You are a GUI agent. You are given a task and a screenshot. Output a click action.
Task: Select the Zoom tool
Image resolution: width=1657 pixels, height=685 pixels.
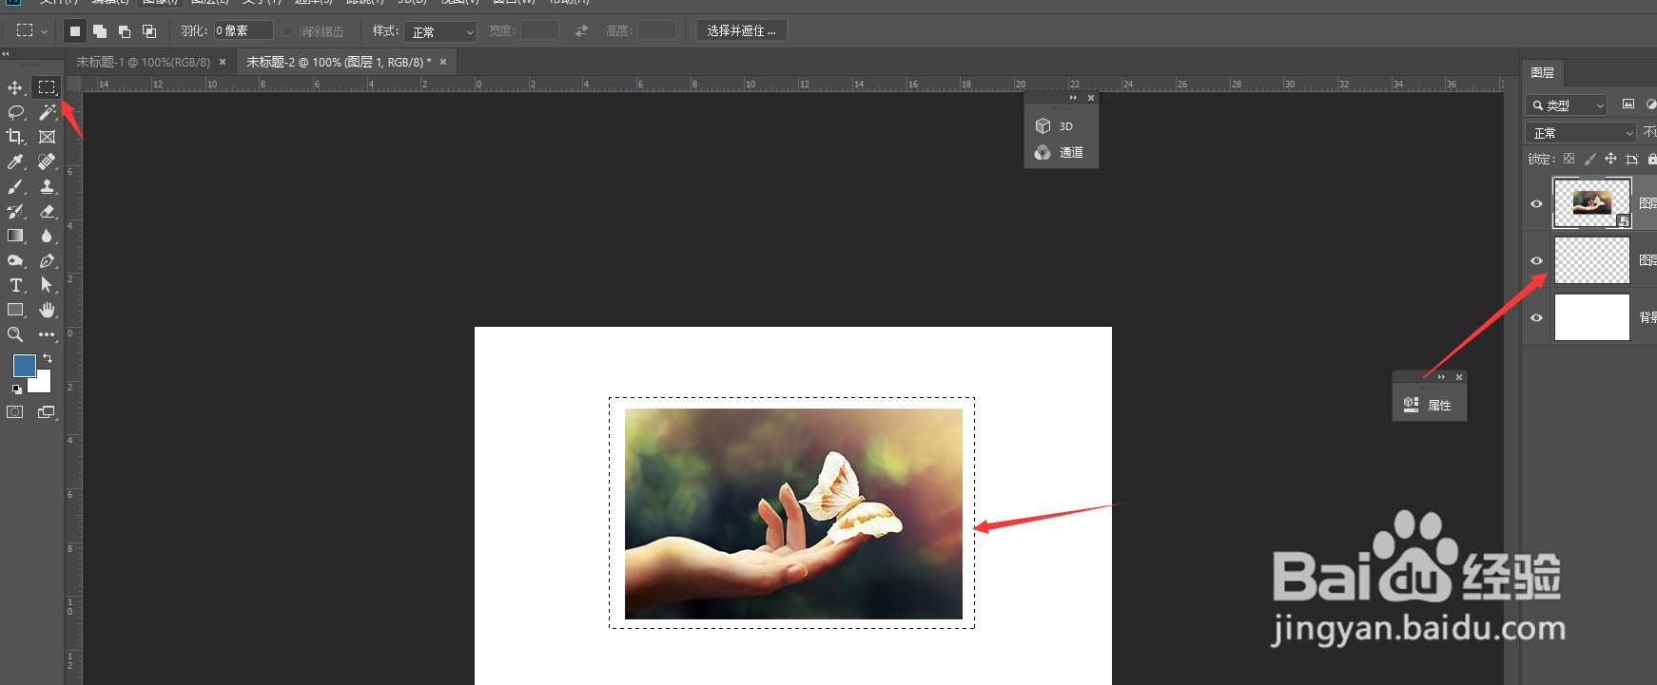click(x=15, y=334)
